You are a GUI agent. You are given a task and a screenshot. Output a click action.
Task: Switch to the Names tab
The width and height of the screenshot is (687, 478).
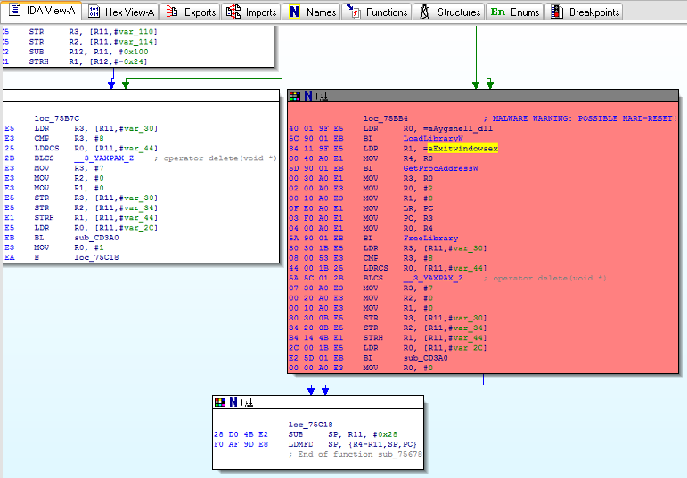pos(311,12)
